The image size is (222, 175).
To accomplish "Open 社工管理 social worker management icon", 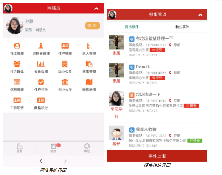I will pyautogui.click(x=17, y=46).
